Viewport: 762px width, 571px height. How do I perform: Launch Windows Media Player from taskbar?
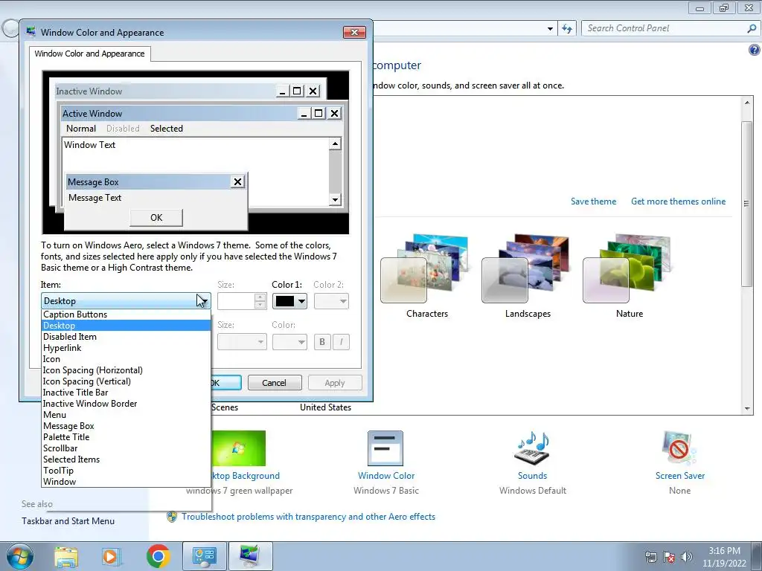pos(110,557)
